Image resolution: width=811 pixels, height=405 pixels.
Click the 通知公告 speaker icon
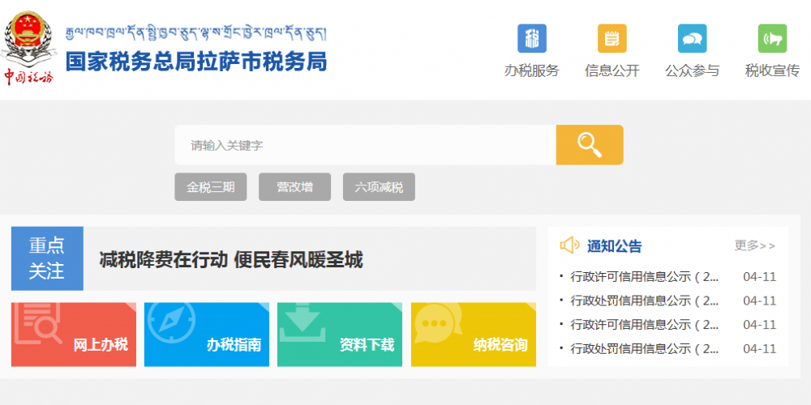point(569,245)
